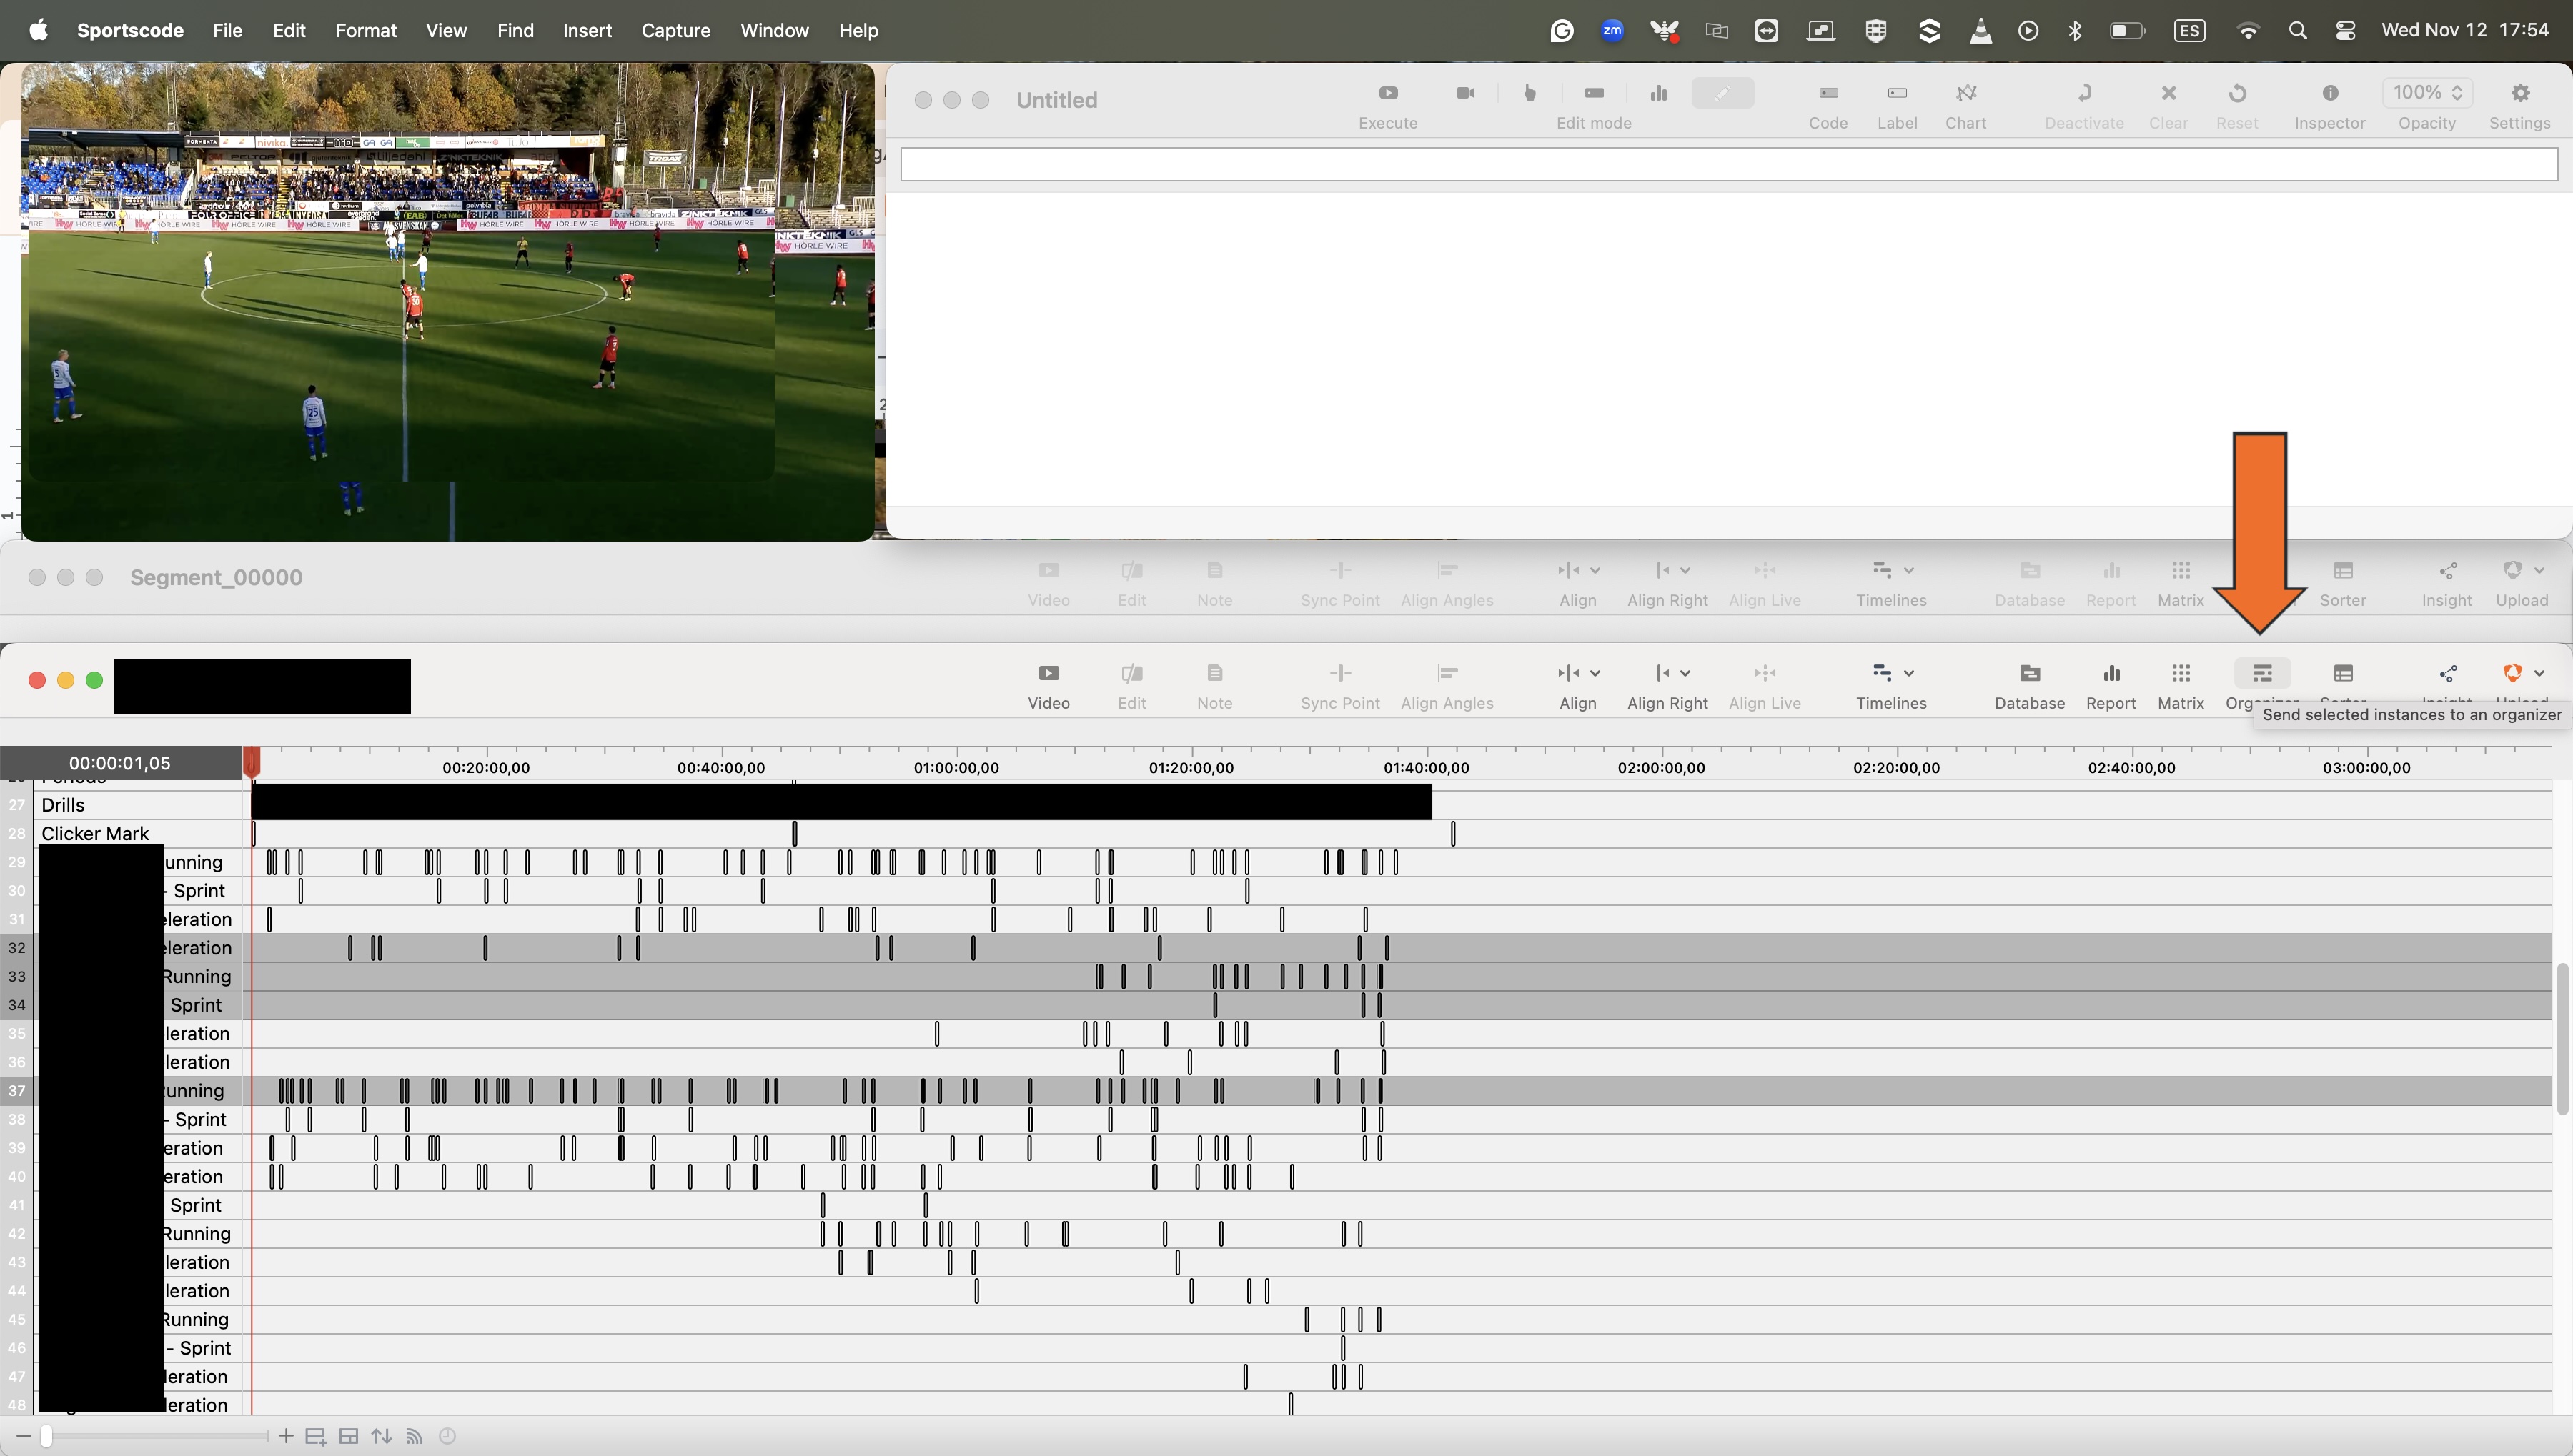Toggle hand pointer edit mode in Untitled window
Viewport: 2573px width, 1456px height.
[1530, 93]
